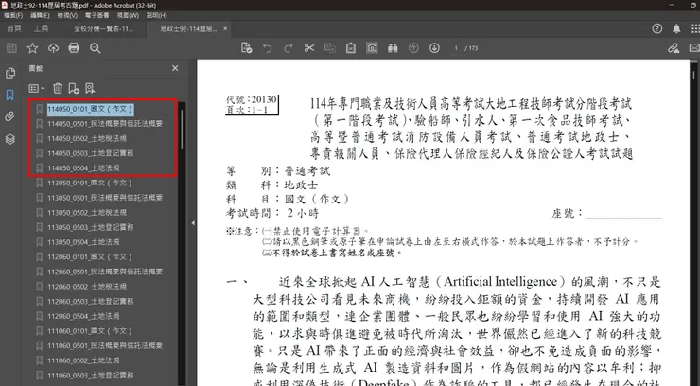Viewport: 700px width, 386px height.
Task: Click the current page number field
Action: click(455, 48)
